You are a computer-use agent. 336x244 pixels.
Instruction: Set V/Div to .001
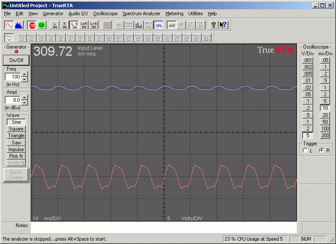307,60
